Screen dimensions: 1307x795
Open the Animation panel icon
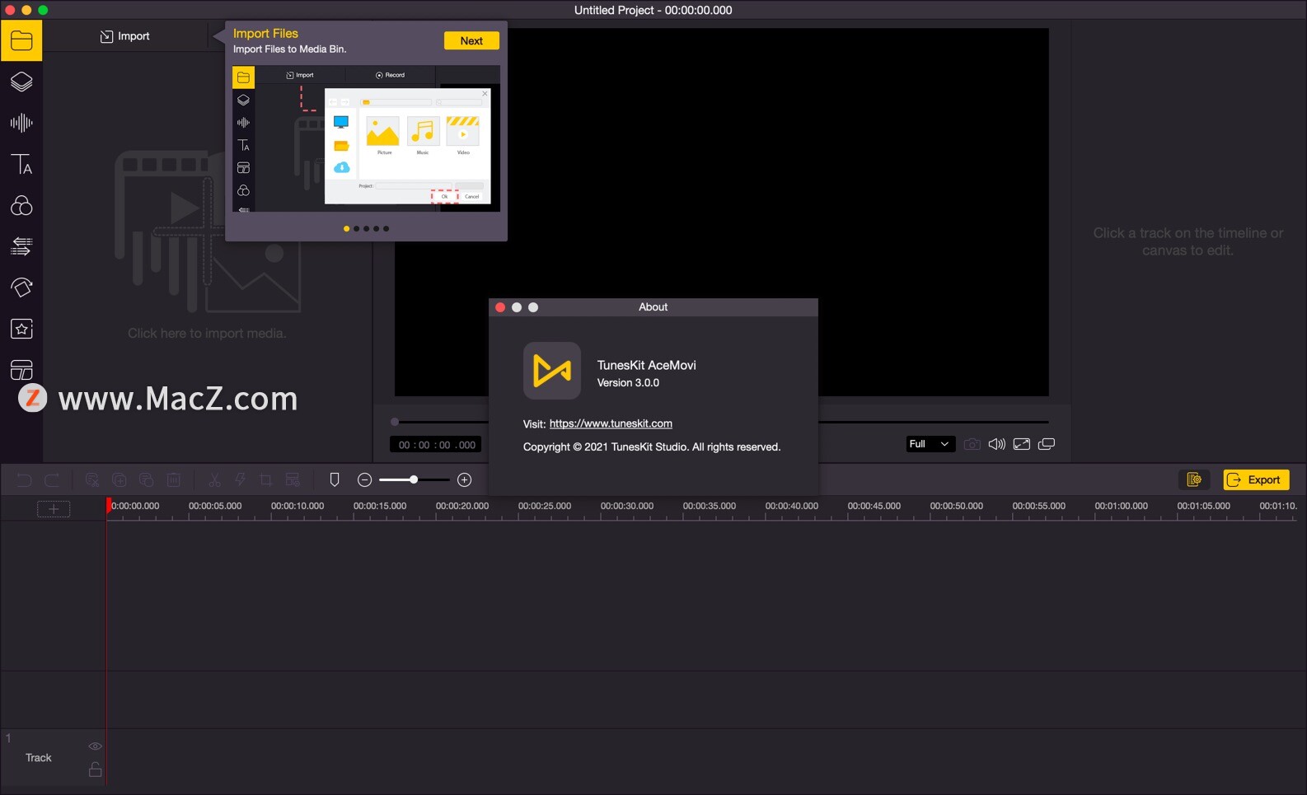[21, 288]
